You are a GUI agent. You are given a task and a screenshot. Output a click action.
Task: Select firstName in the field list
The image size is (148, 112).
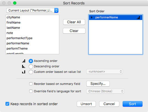coord(32,22)
